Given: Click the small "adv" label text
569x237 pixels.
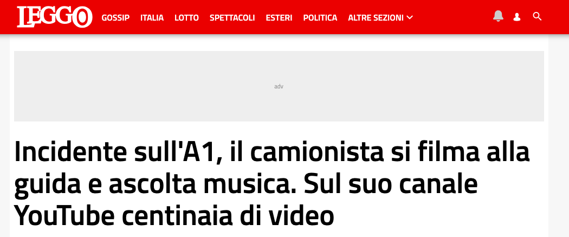Looking at the screenshot, I should coord(279,86).
